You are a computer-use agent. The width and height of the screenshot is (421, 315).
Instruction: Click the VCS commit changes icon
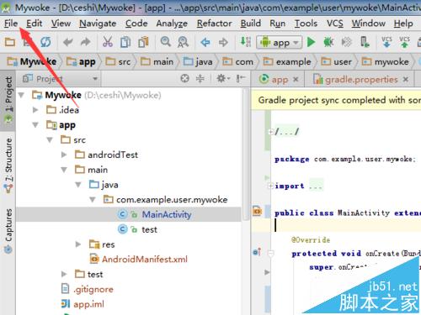(x=404, y=42)
